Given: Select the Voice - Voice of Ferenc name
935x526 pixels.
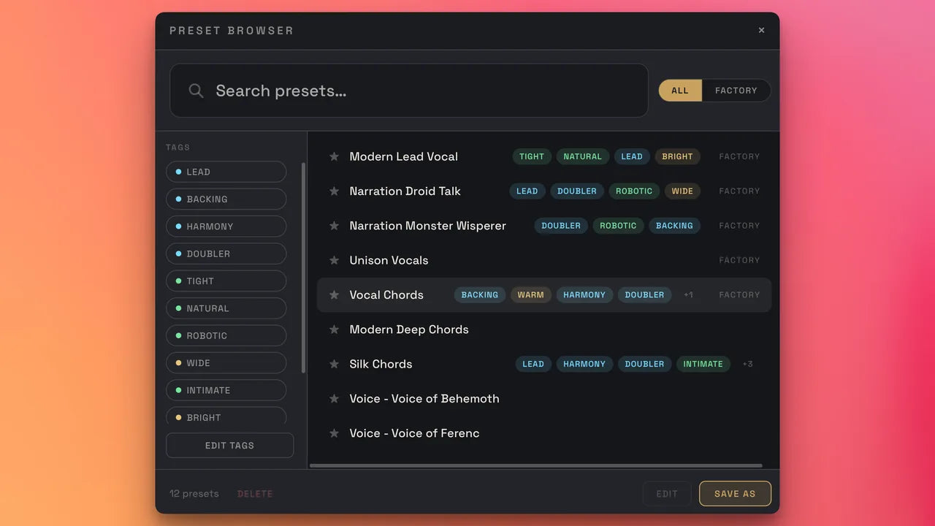Looking at the screenshot, I should (x=414, y=433).
